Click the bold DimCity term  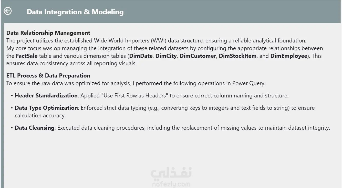click(166, 56)
